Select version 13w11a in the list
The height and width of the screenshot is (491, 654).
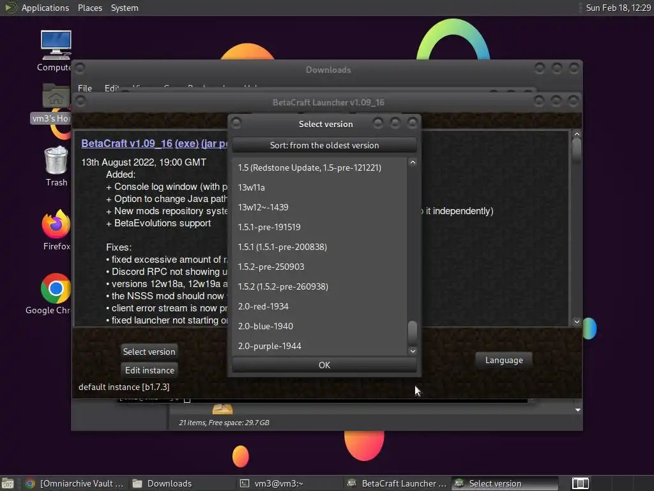click(x=319, y=187)
